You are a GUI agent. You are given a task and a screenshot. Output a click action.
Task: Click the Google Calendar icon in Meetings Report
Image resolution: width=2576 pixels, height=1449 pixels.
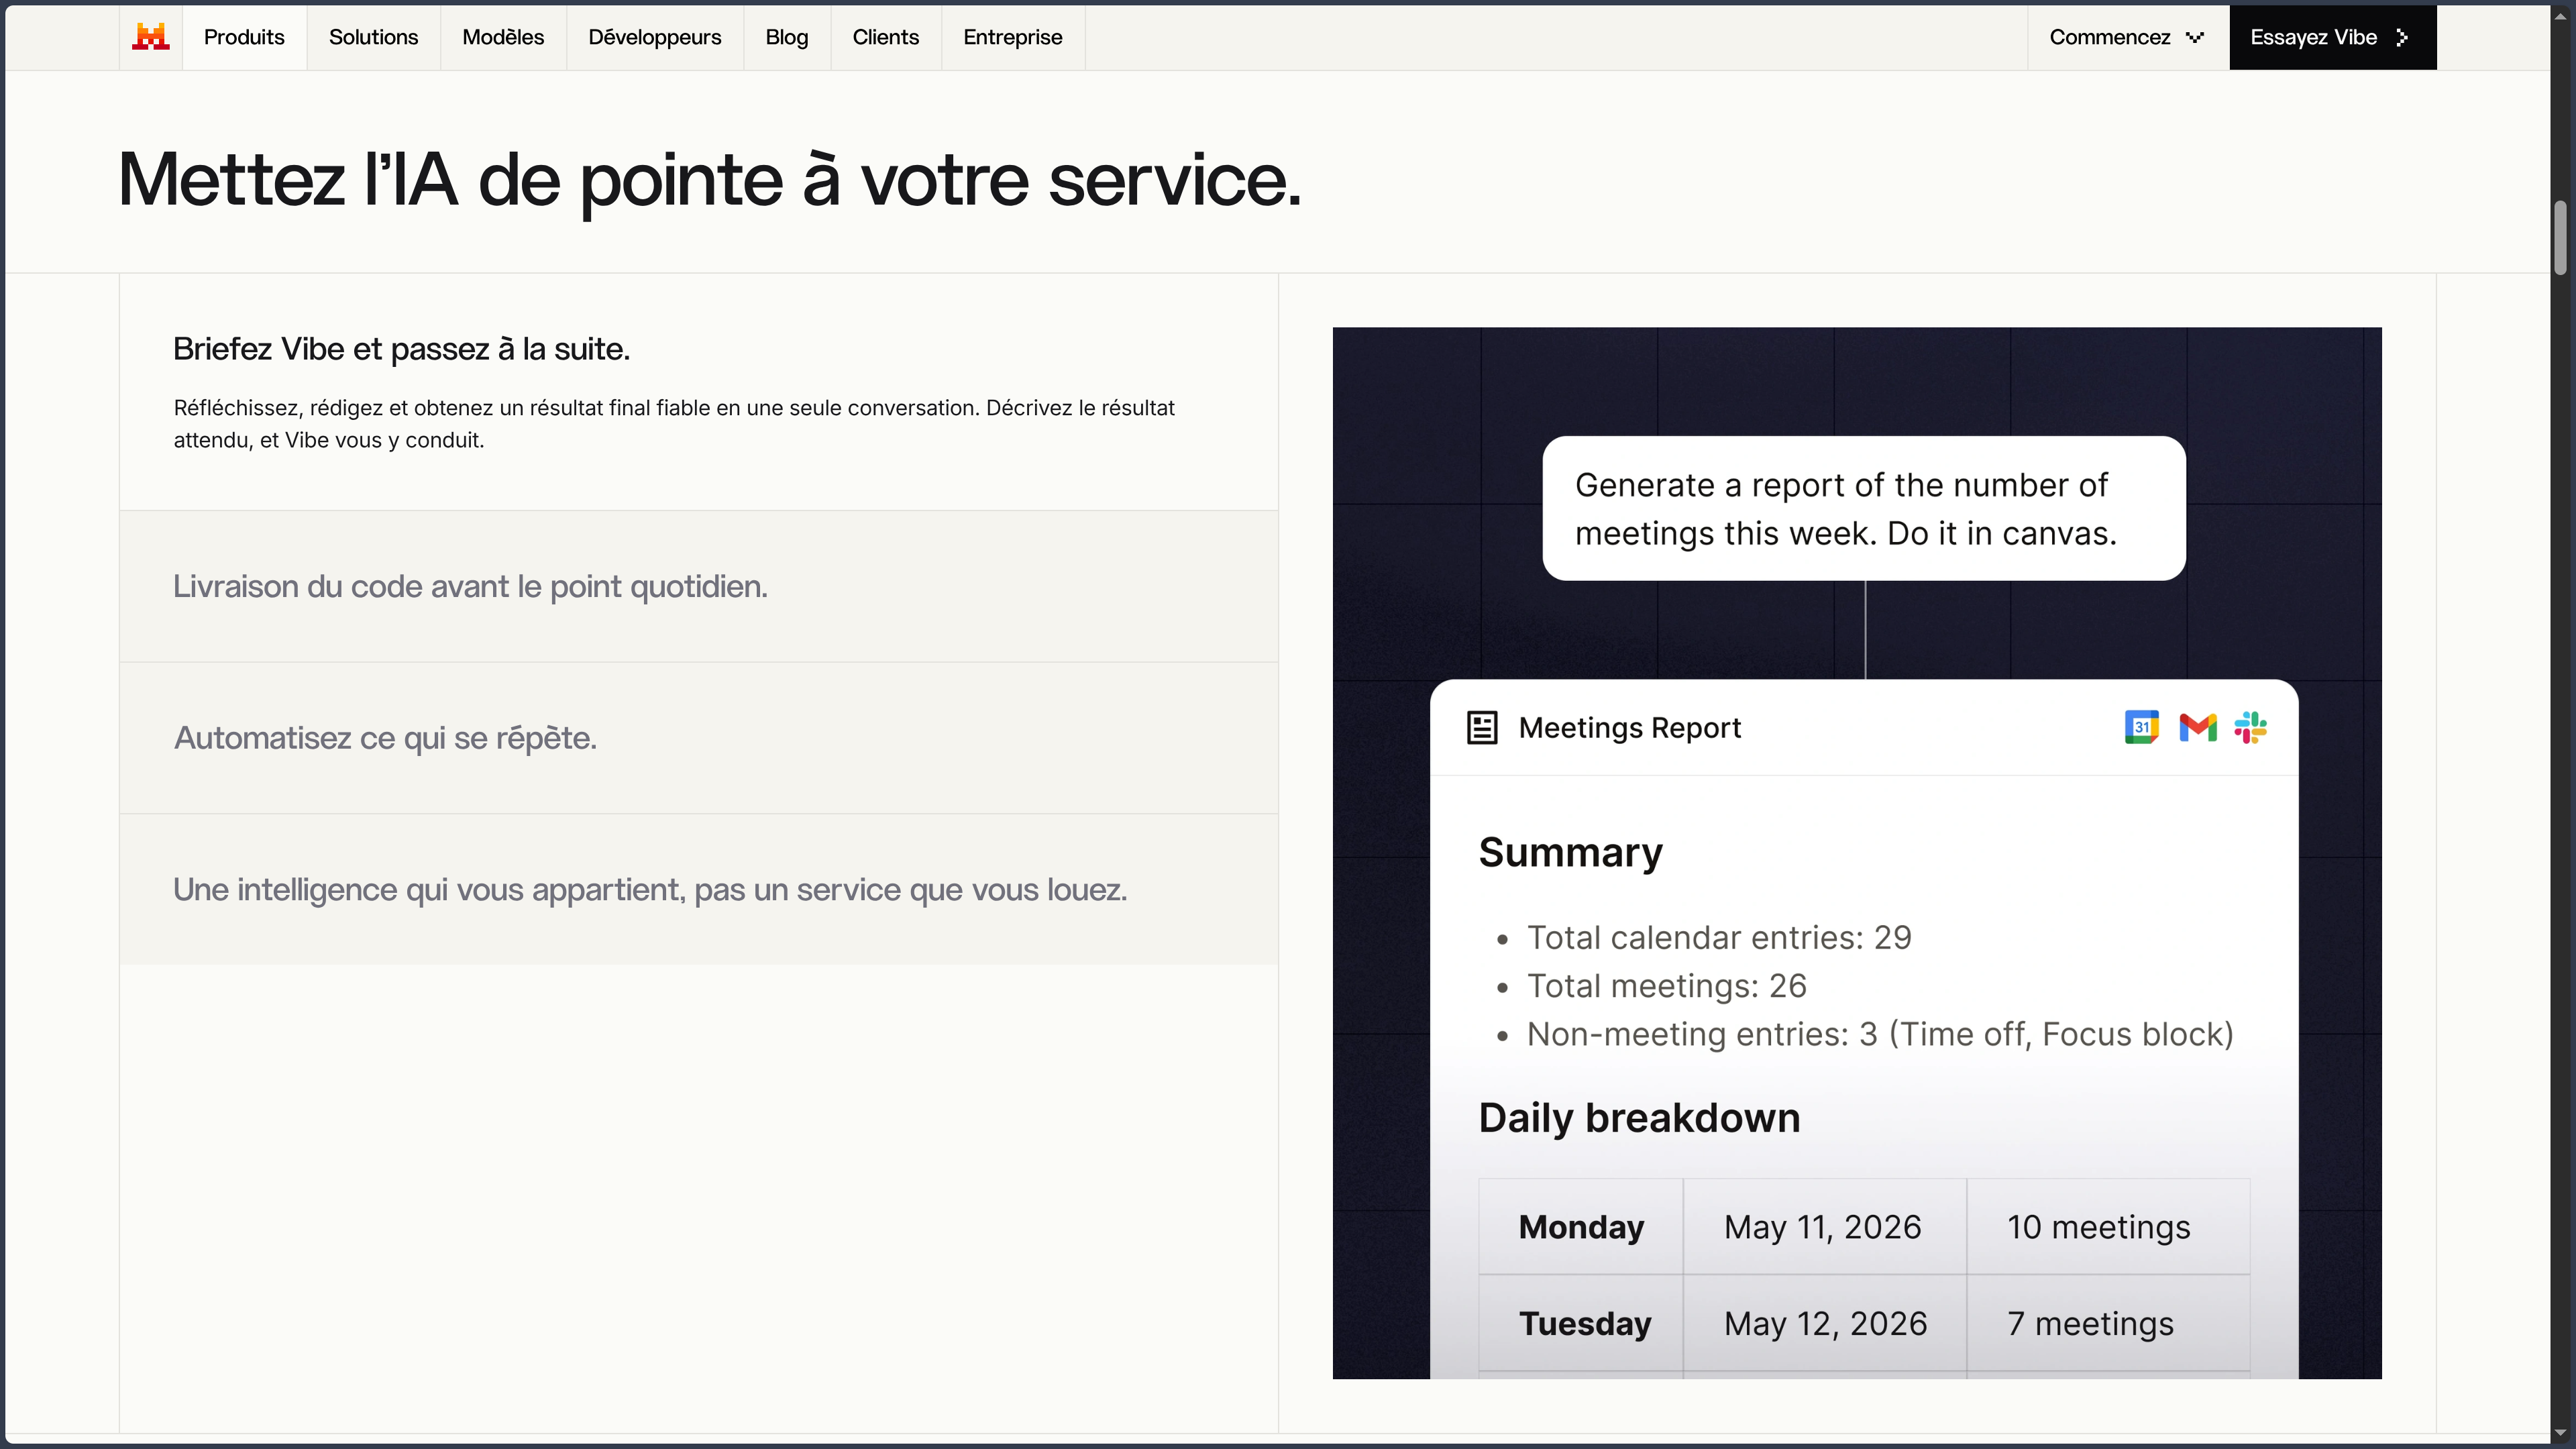pos(2141,727)
